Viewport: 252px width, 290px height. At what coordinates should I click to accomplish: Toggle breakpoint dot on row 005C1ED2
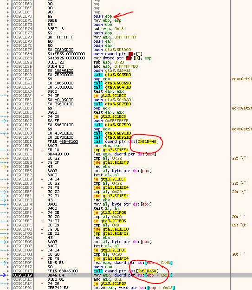pos(7,142)
